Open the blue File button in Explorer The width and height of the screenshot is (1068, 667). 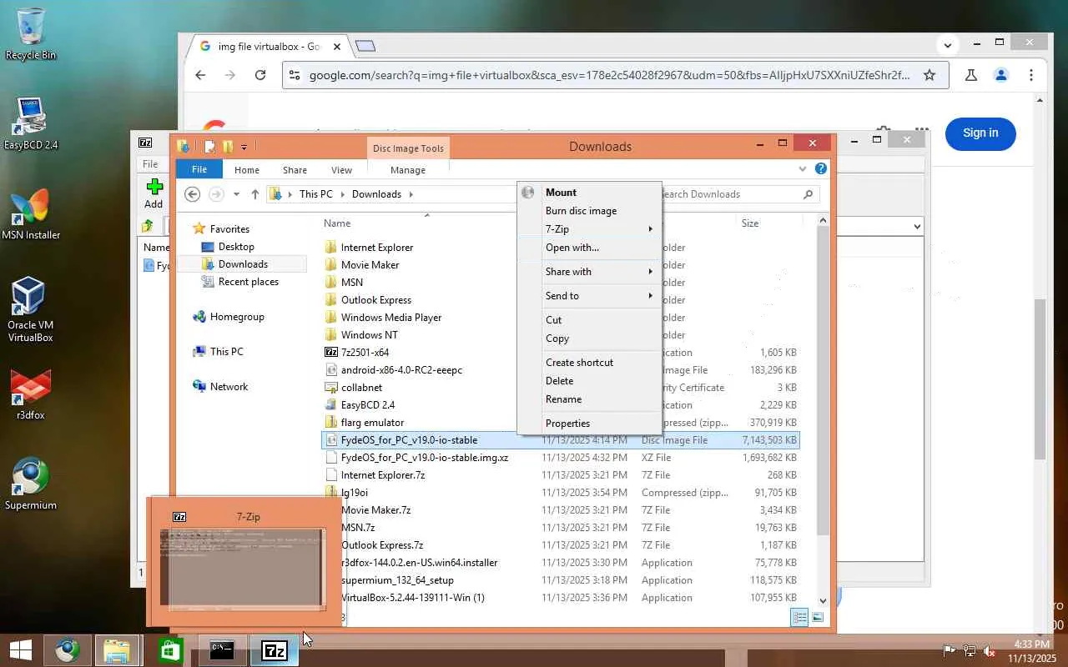coord(199,169)
